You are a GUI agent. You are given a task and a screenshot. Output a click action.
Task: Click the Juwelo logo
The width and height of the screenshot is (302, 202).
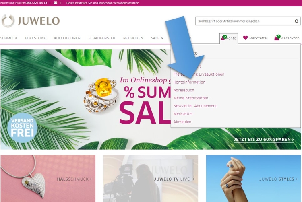click(x=31, y=21)
